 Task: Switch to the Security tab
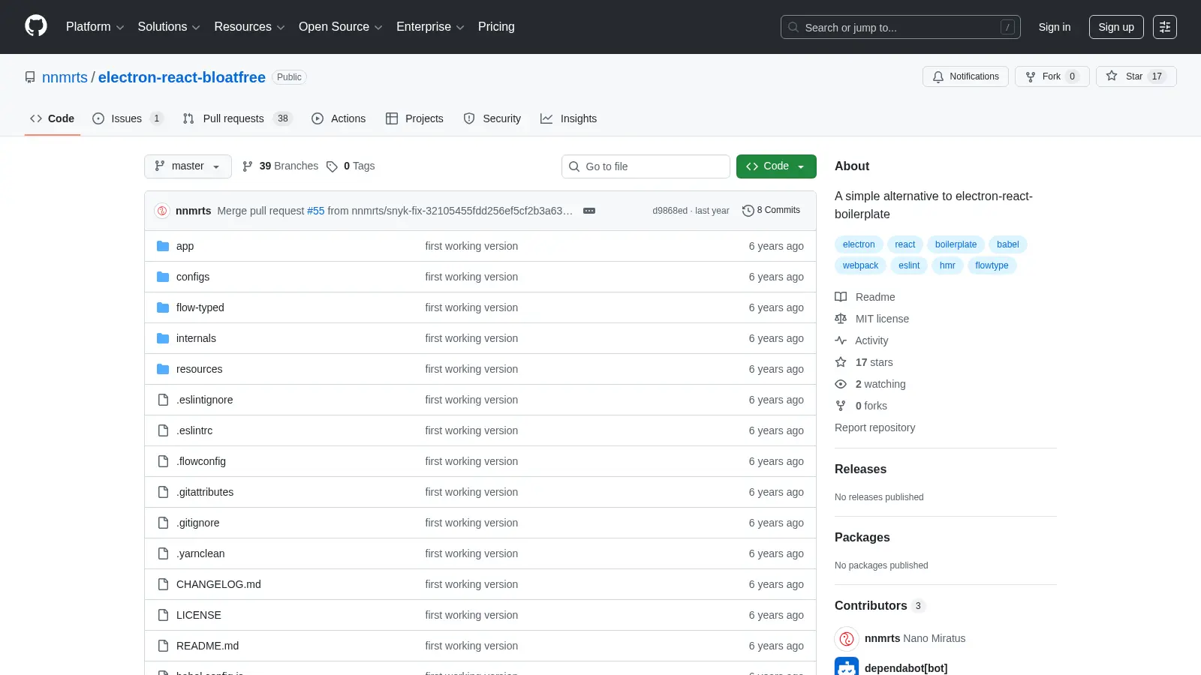(x=492, y=118)
